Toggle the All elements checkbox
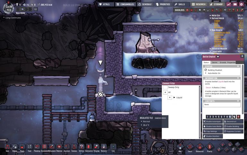247x155 pixels. click(x=165, y=92)
